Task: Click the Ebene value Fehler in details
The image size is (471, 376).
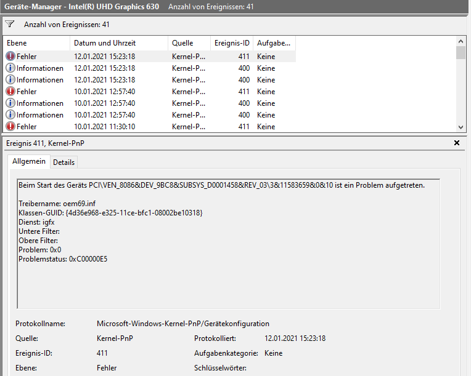Action: [x=107, y=368]
